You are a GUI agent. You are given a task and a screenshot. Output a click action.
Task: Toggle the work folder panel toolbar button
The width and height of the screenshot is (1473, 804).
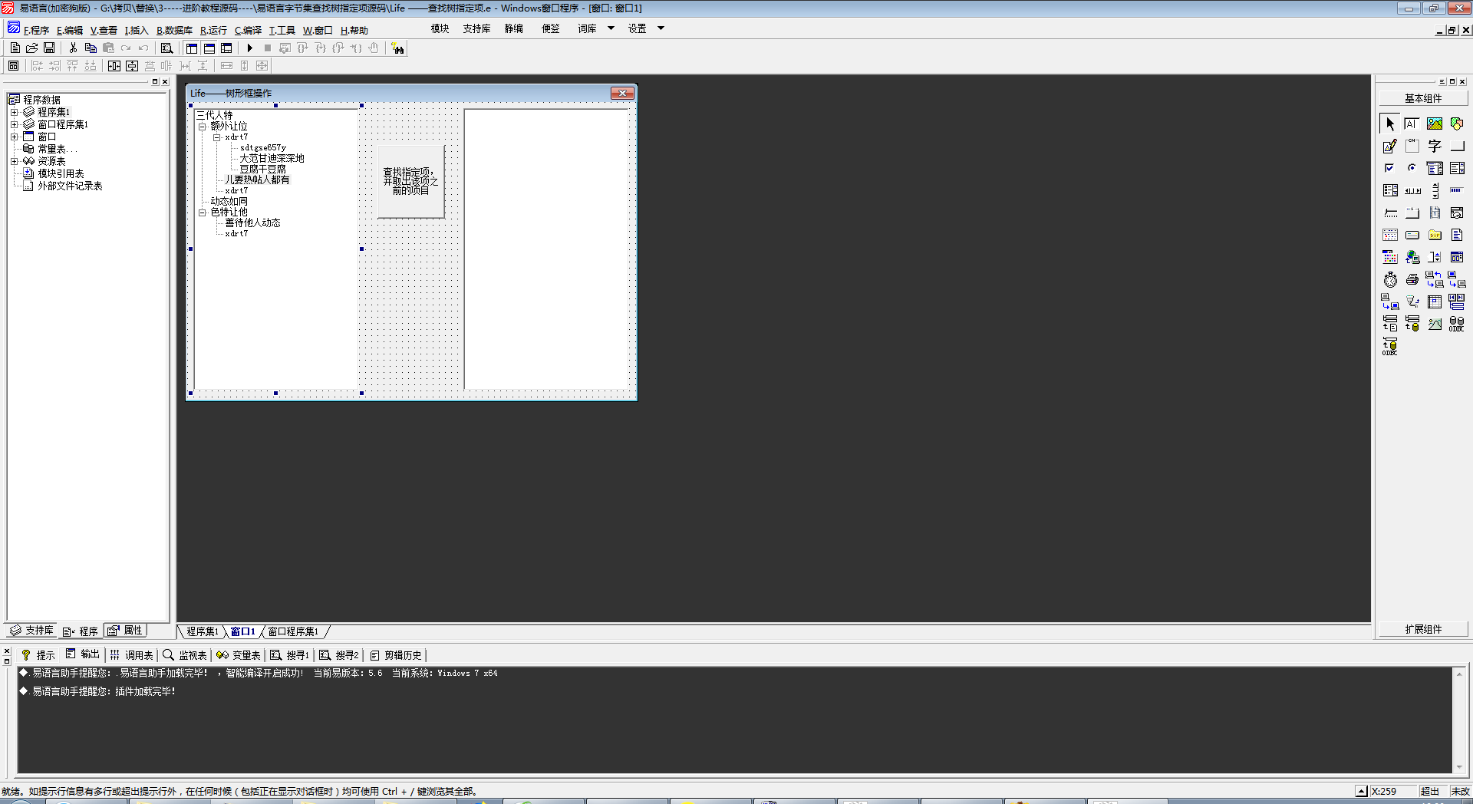(x=192, y=48)
